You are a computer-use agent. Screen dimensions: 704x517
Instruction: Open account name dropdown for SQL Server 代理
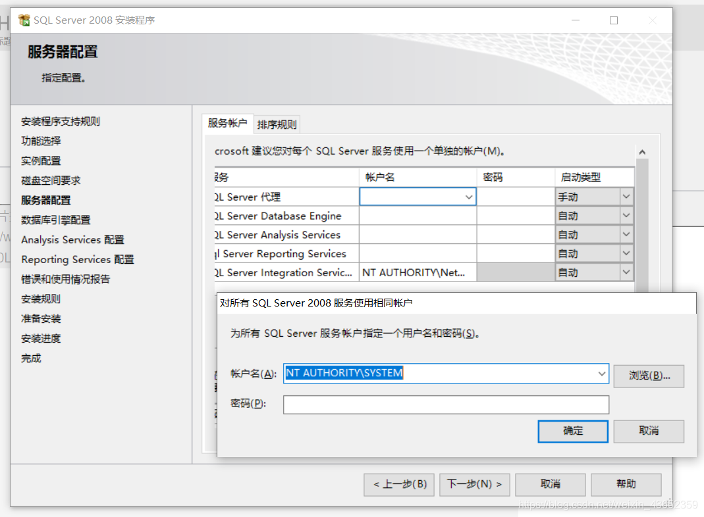point(469,197)
